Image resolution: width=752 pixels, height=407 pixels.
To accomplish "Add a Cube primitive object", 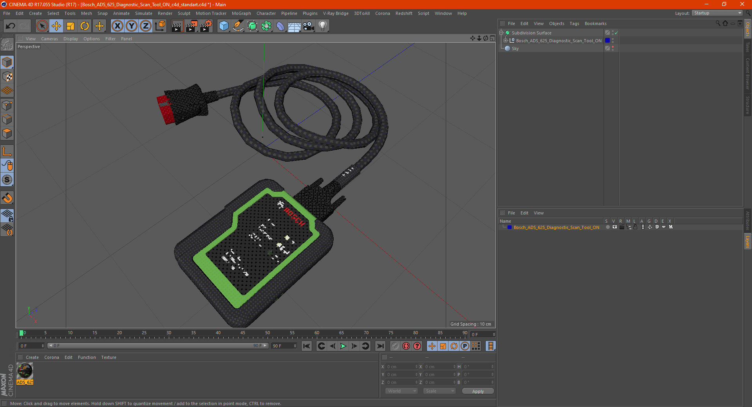I will click(x=224, y=26).
